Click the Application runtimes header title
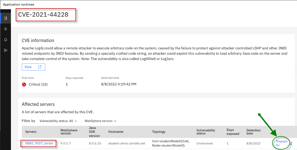This screenshot has width=297, height=150. tap(18, 5)
